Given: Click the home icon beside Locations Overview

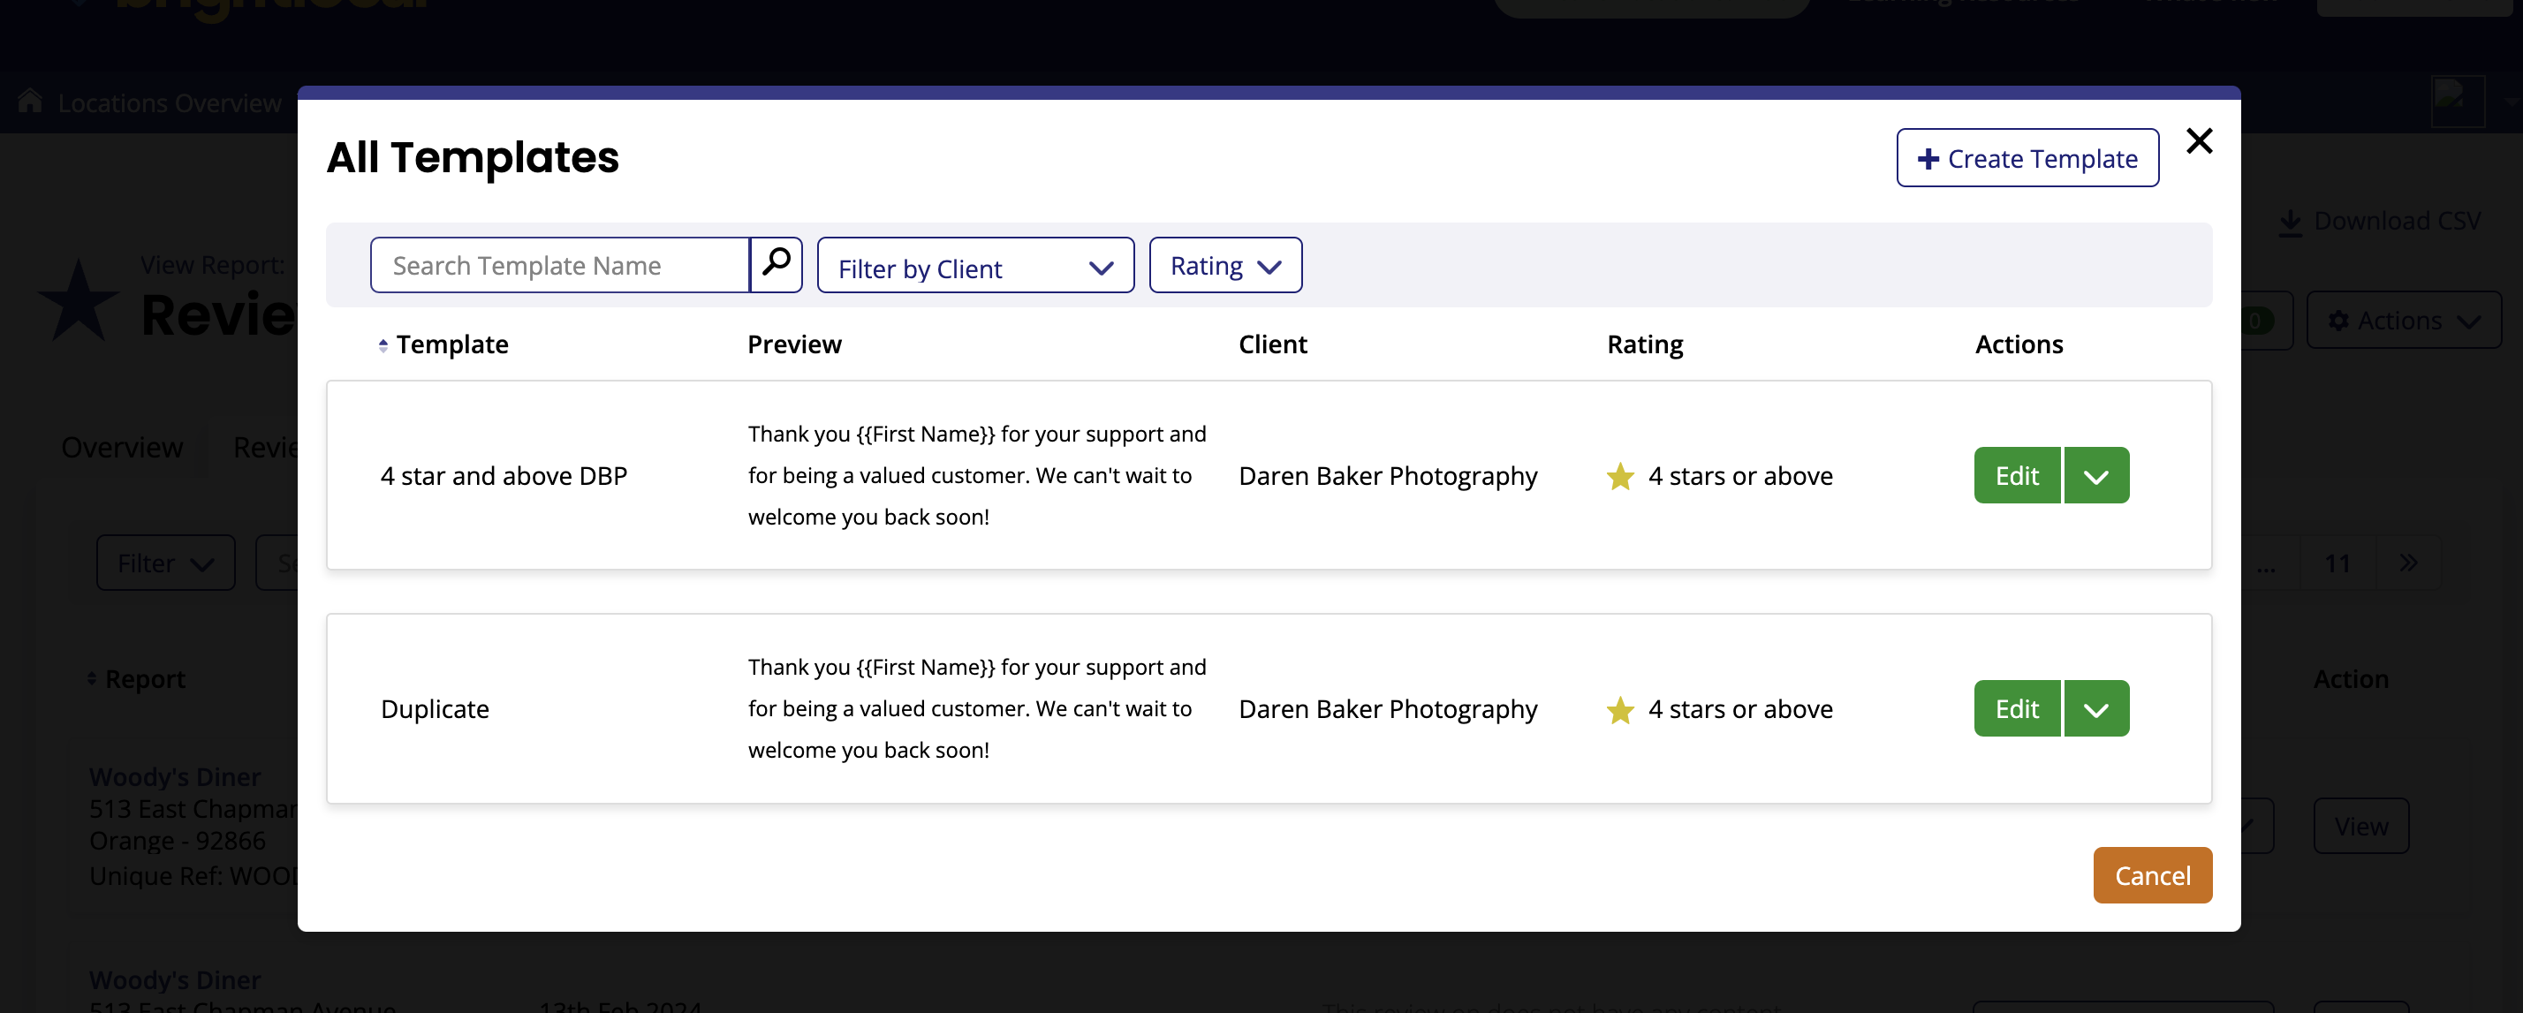Looking at the screenshot, I should coord(30,101).
